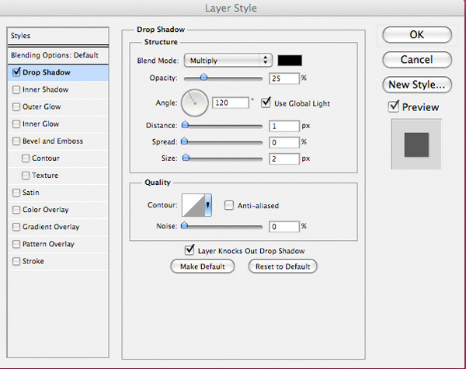Click the Noise value field
466x369 pixels.
[284, 227]
